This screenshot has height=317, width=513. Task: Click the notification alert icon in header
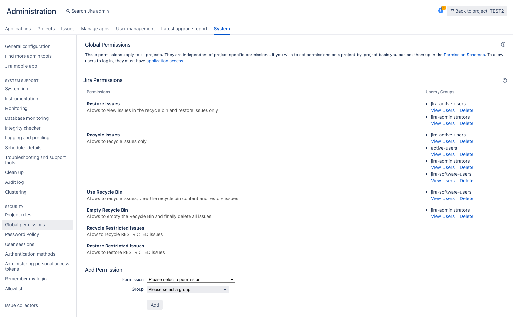(441, 11)
